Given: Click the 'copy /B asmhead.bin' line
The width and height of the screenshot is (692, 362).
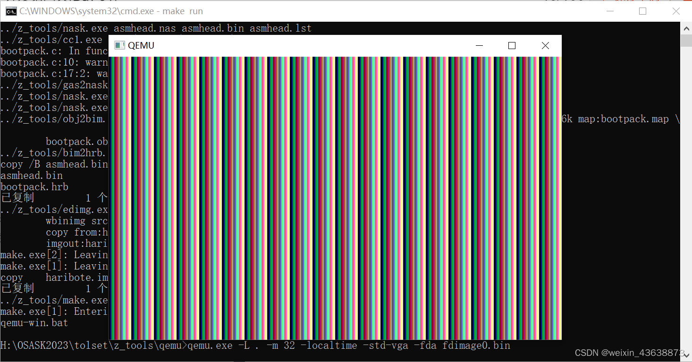Looking at the screenshot, I should [54, 164].
